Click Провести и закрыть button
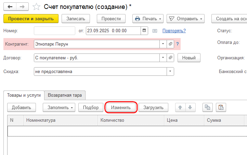 (31, 19)
